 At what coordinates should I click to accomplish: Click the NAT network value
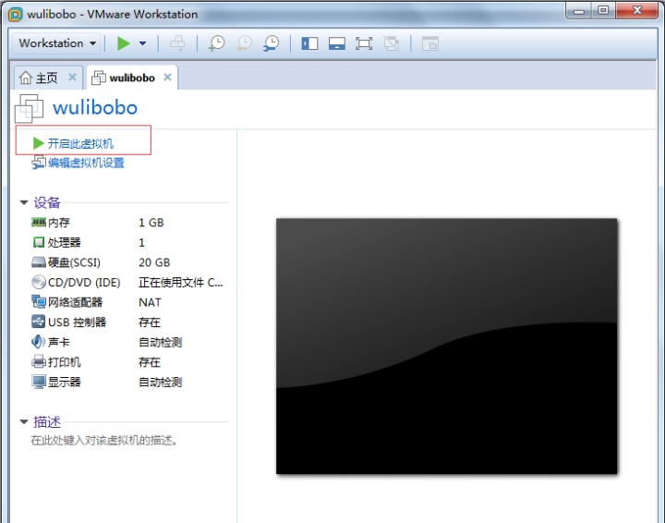pos(150,302)
